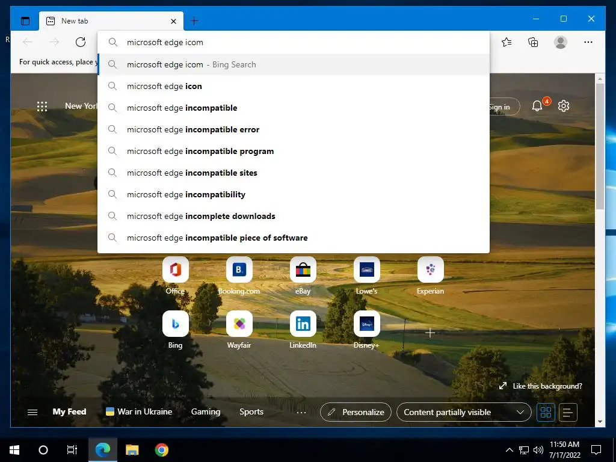Pick 'incompatible piece of software' suggestion
The image size is (616, 462).
[294, 237]
